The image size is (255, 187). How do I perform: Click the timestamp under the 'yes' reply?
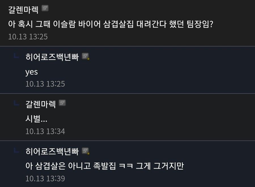click(x=45, y=84)
